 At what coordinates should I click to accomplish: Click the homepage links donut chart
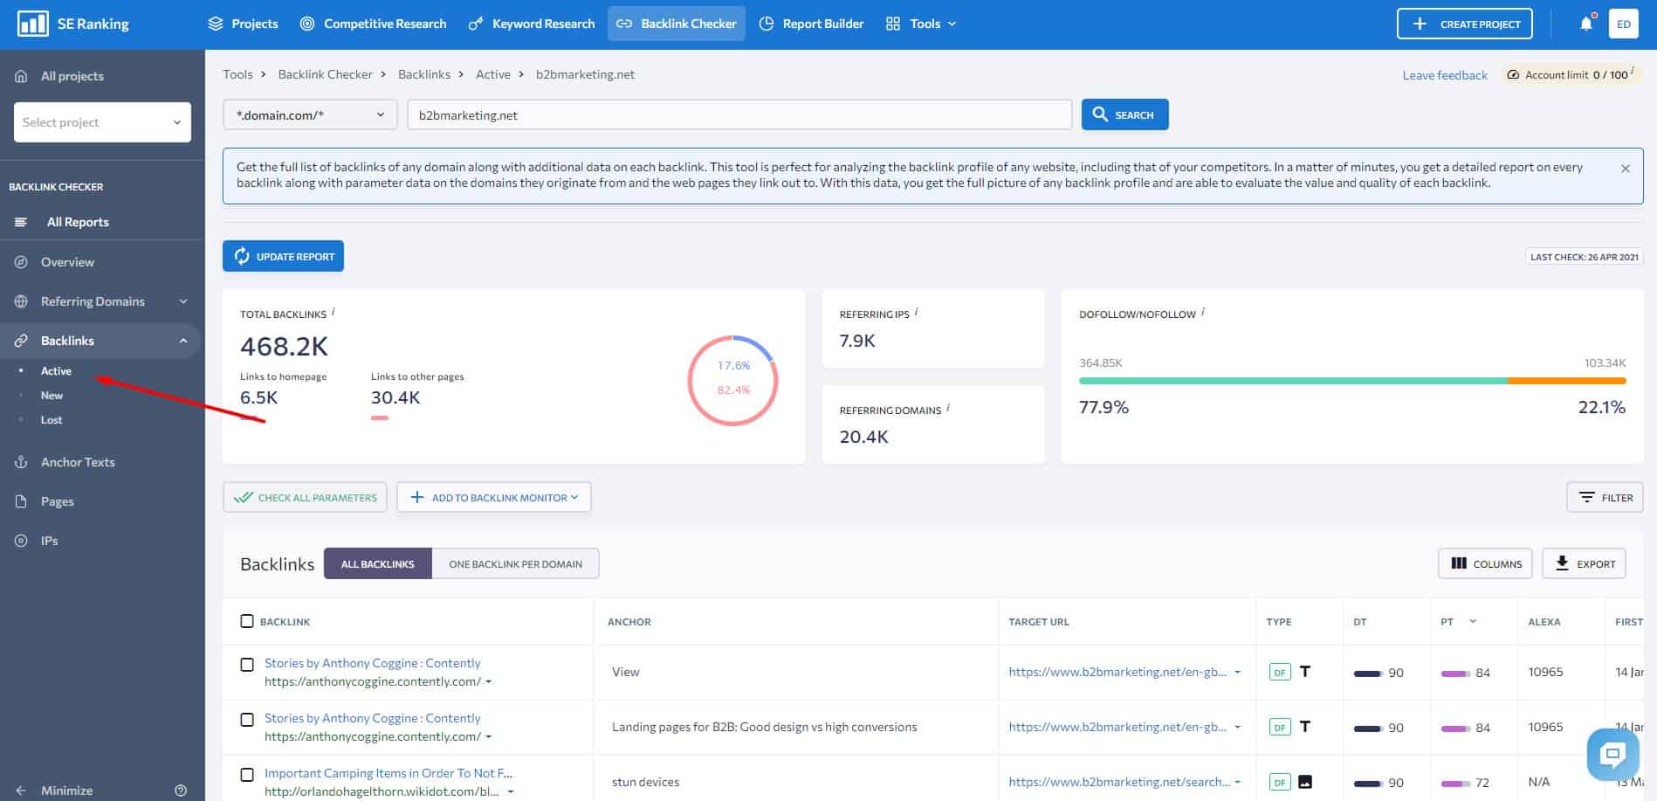pos(732,380)
